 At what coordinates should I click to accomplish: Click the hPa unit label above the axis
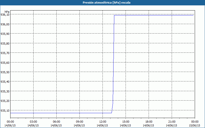tap(7, 12)
